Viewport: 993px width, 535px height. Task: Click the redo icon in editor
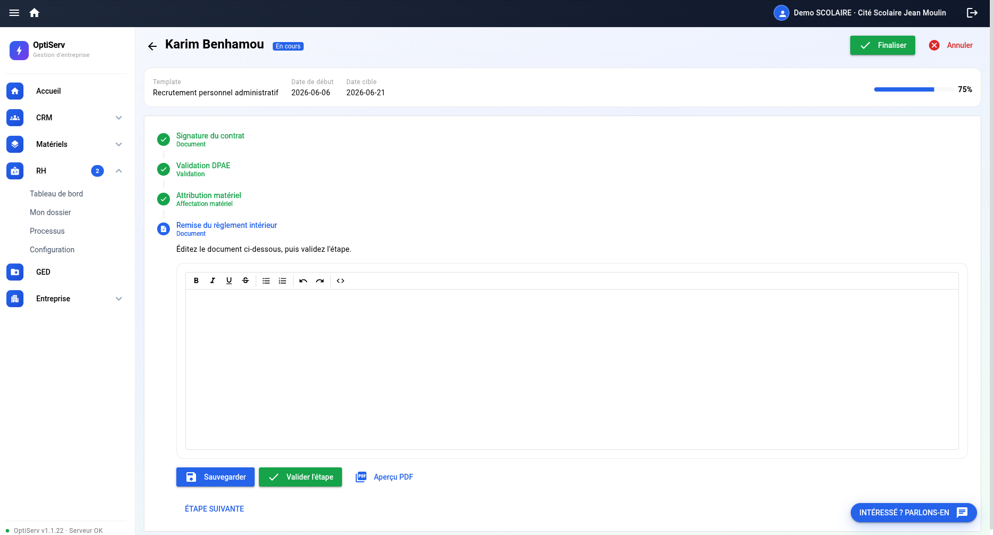[x=320, y=281]
